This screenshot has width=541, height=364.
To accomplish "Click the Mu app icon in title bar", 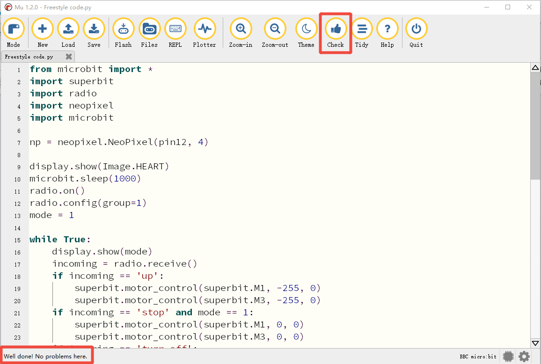I will tap(8, 7).
